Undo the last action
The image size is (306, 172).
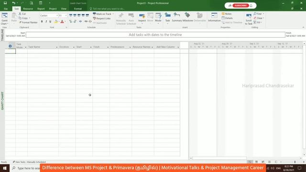click(13, 3)
